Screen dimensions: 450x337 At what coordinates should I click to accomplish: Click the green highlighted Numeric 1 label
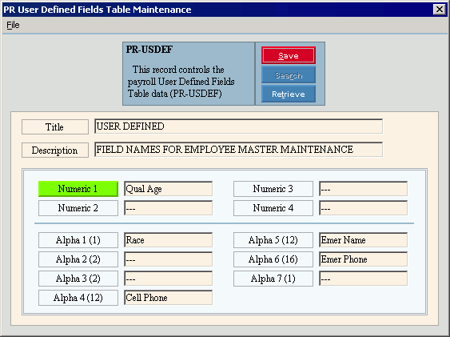pyautogui.click(x=78, y=189)
